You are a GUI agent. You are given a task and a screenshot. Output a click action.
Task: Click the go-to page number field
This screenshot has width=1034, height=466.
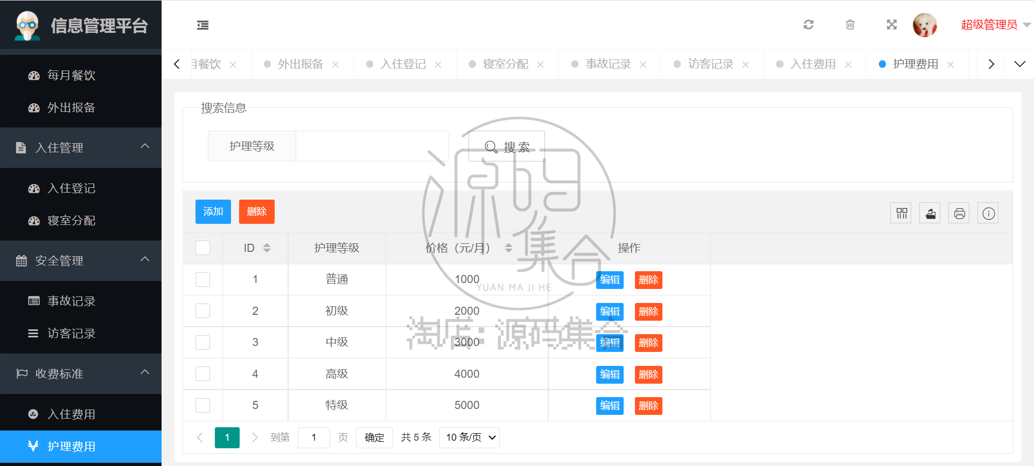[x=313, y=437]
